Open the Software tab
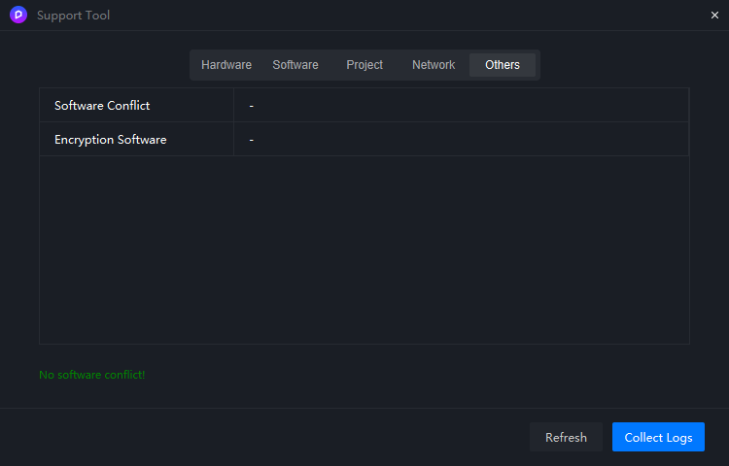729x466 pixels. [x=295, y=65]
